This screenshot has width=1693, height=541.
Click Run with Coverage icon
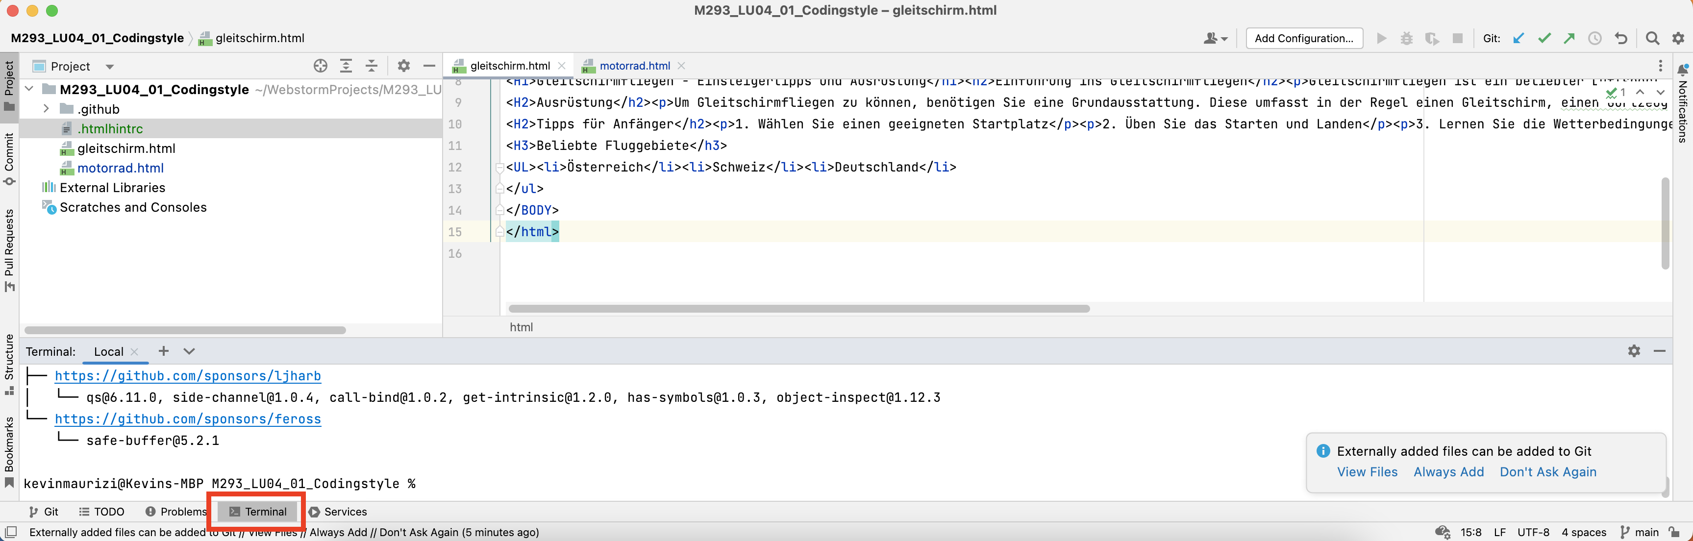pos(1432,38)
